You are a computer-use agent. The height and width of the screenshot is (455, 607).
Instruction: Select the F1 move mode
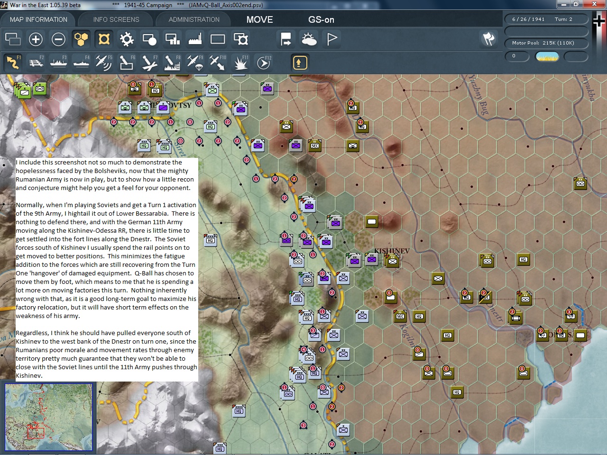(x=13, y=62)
